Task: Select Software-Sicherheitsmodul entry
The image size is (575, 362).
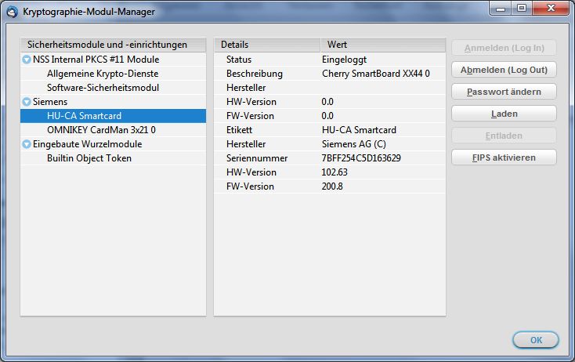Action: point(103,88)
